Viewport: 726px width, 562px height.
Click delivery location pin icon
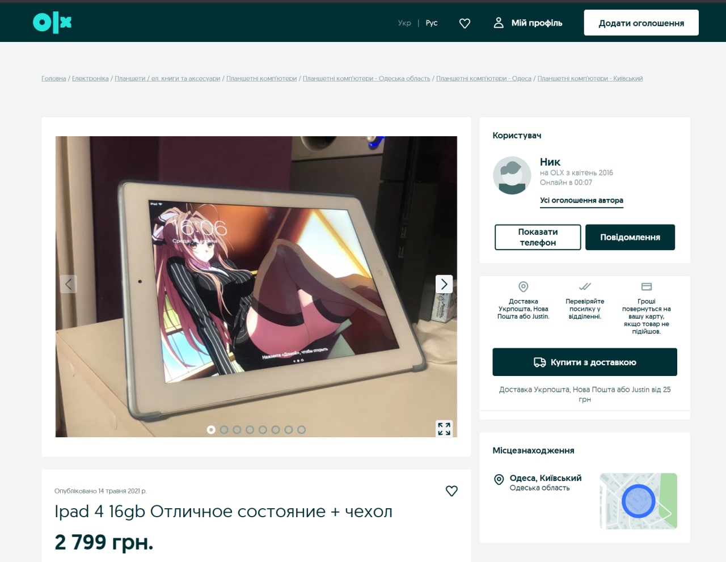(x=524, y=286)
